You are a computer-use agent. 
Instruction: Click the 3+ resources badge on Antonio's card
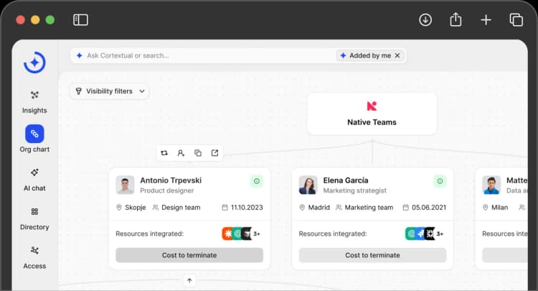tap(257, 234)
